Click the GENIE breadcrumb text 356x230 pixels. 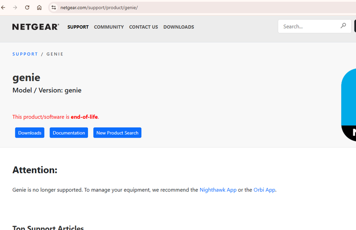click(x=55, y=54)
